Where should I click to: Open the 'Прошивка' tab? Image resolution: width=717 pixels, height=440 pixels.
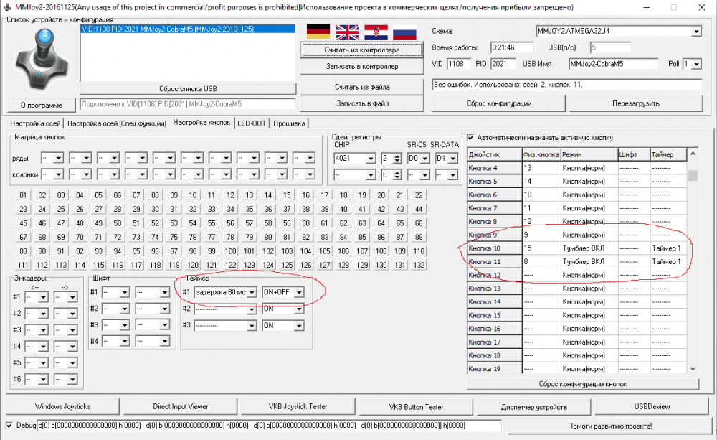pos(289,123)
